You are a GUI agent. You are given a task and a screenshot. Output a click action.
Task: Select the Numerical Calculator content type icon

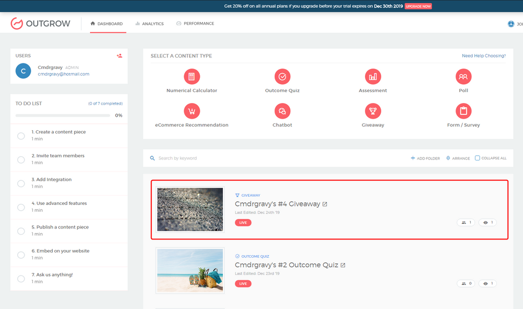[x=192, y=77]
